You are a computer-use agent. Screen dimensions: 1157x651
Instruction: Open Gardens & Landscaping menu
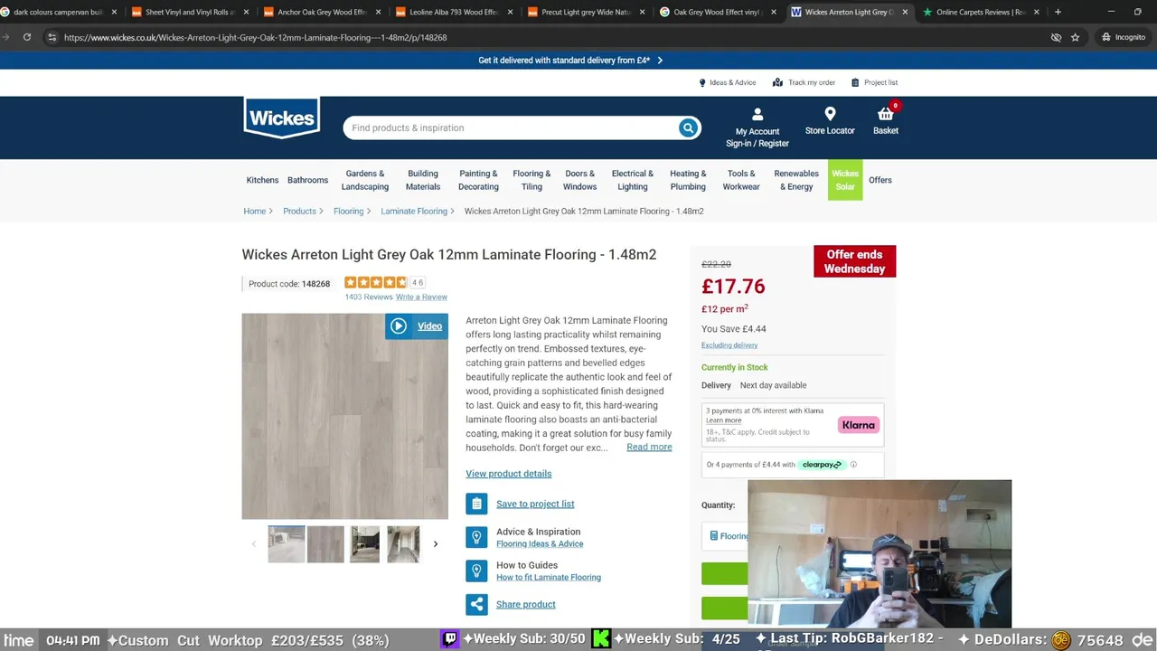coord(365,180)
